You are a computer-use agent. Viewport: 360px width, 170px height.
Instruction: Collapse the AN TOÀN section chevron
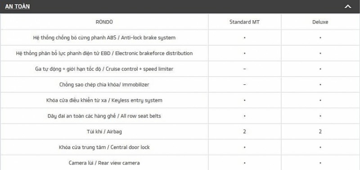coord(348,7)
